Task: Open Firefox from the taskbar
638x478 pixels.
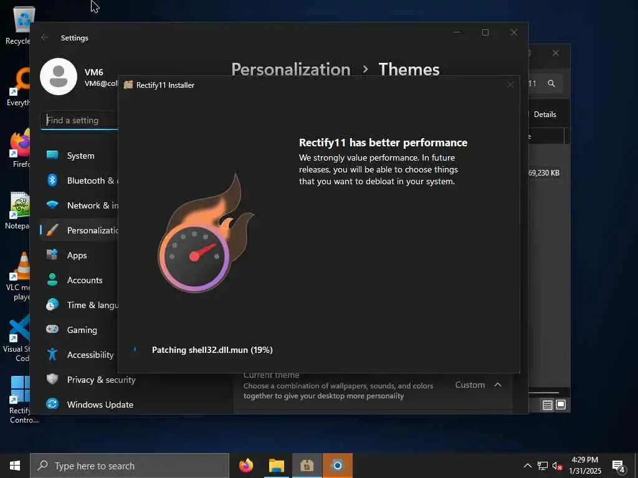Action: coord(246,466)
